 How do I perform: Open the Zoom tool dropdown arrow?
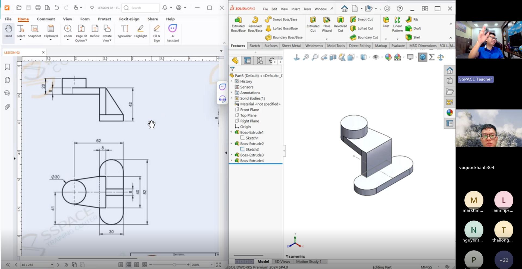point(68,40)
